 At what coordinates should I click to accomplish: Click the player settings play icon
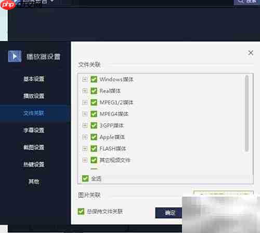point(15,56)
